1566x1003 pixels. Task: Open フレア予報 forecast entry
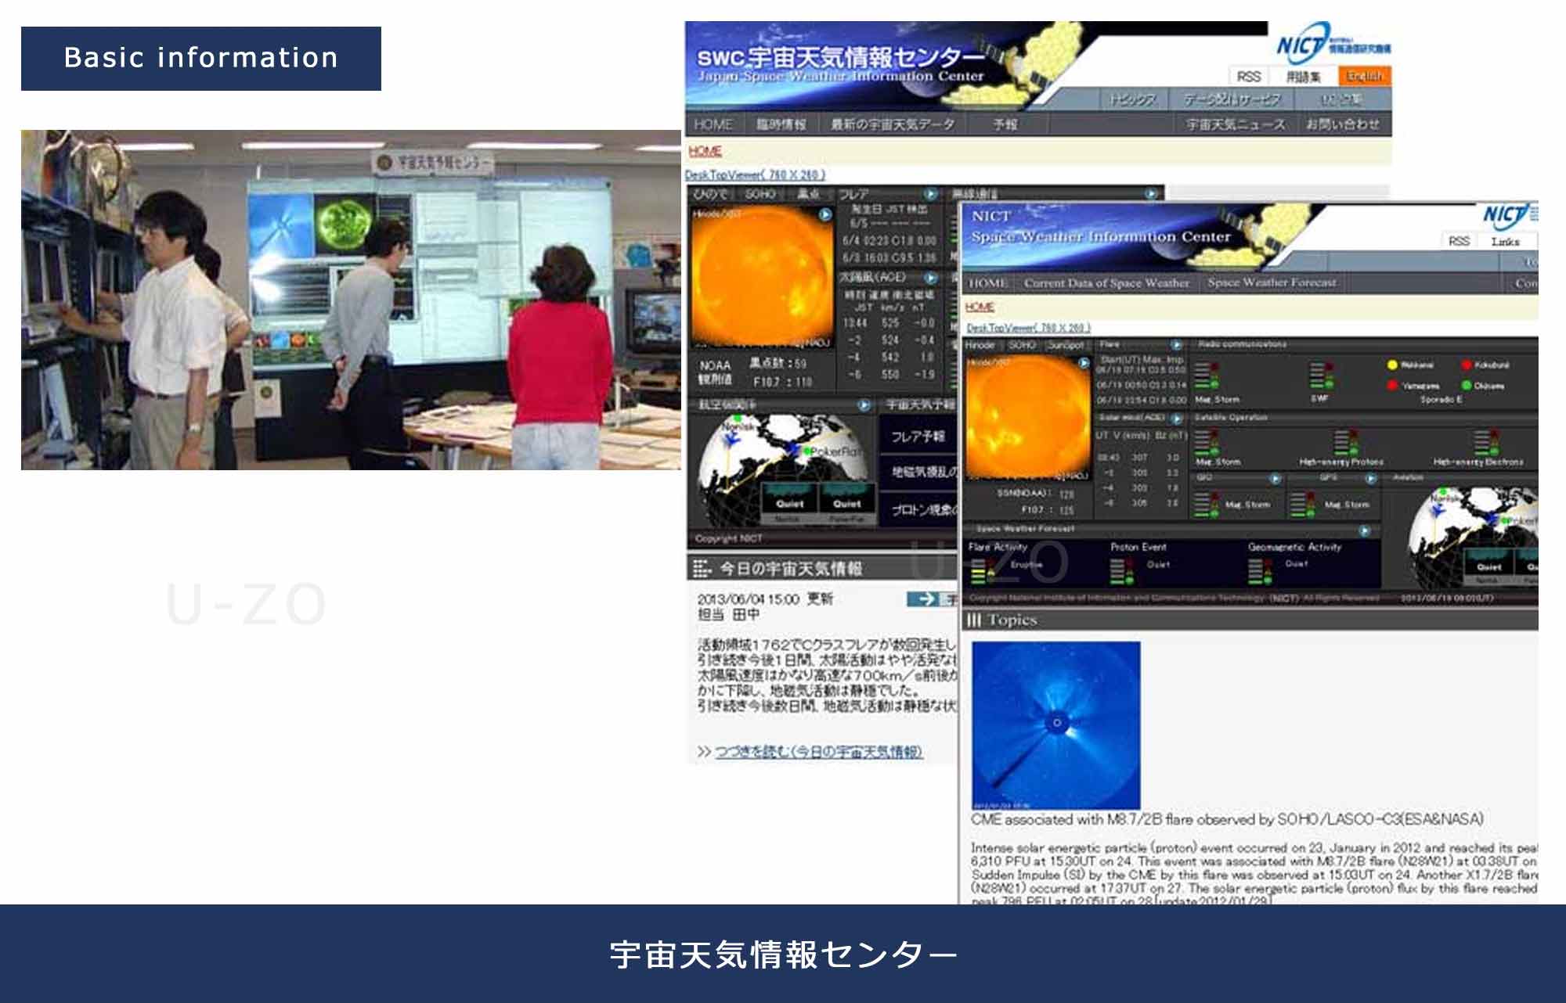pyautogui.click(x=918, y=436)
